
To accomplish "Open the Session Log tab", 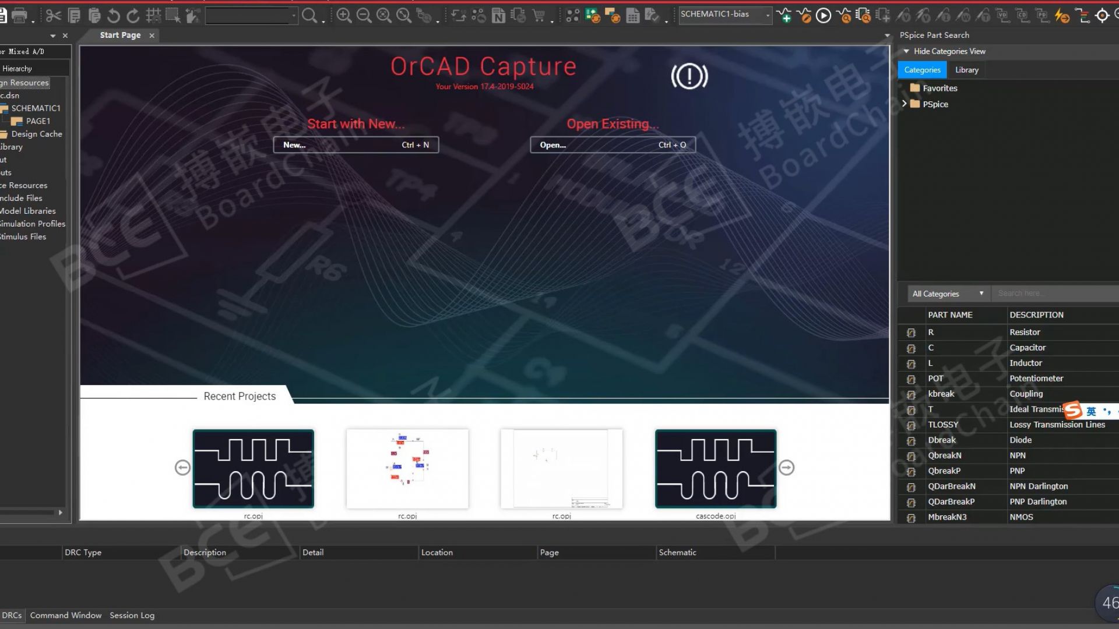I will 132,615.
